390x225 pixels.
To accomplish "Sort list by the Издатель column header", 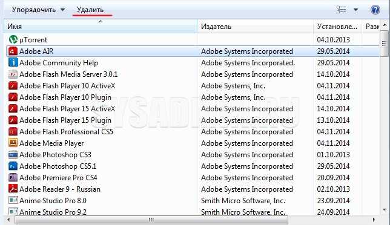I will [x=255, y=27].
